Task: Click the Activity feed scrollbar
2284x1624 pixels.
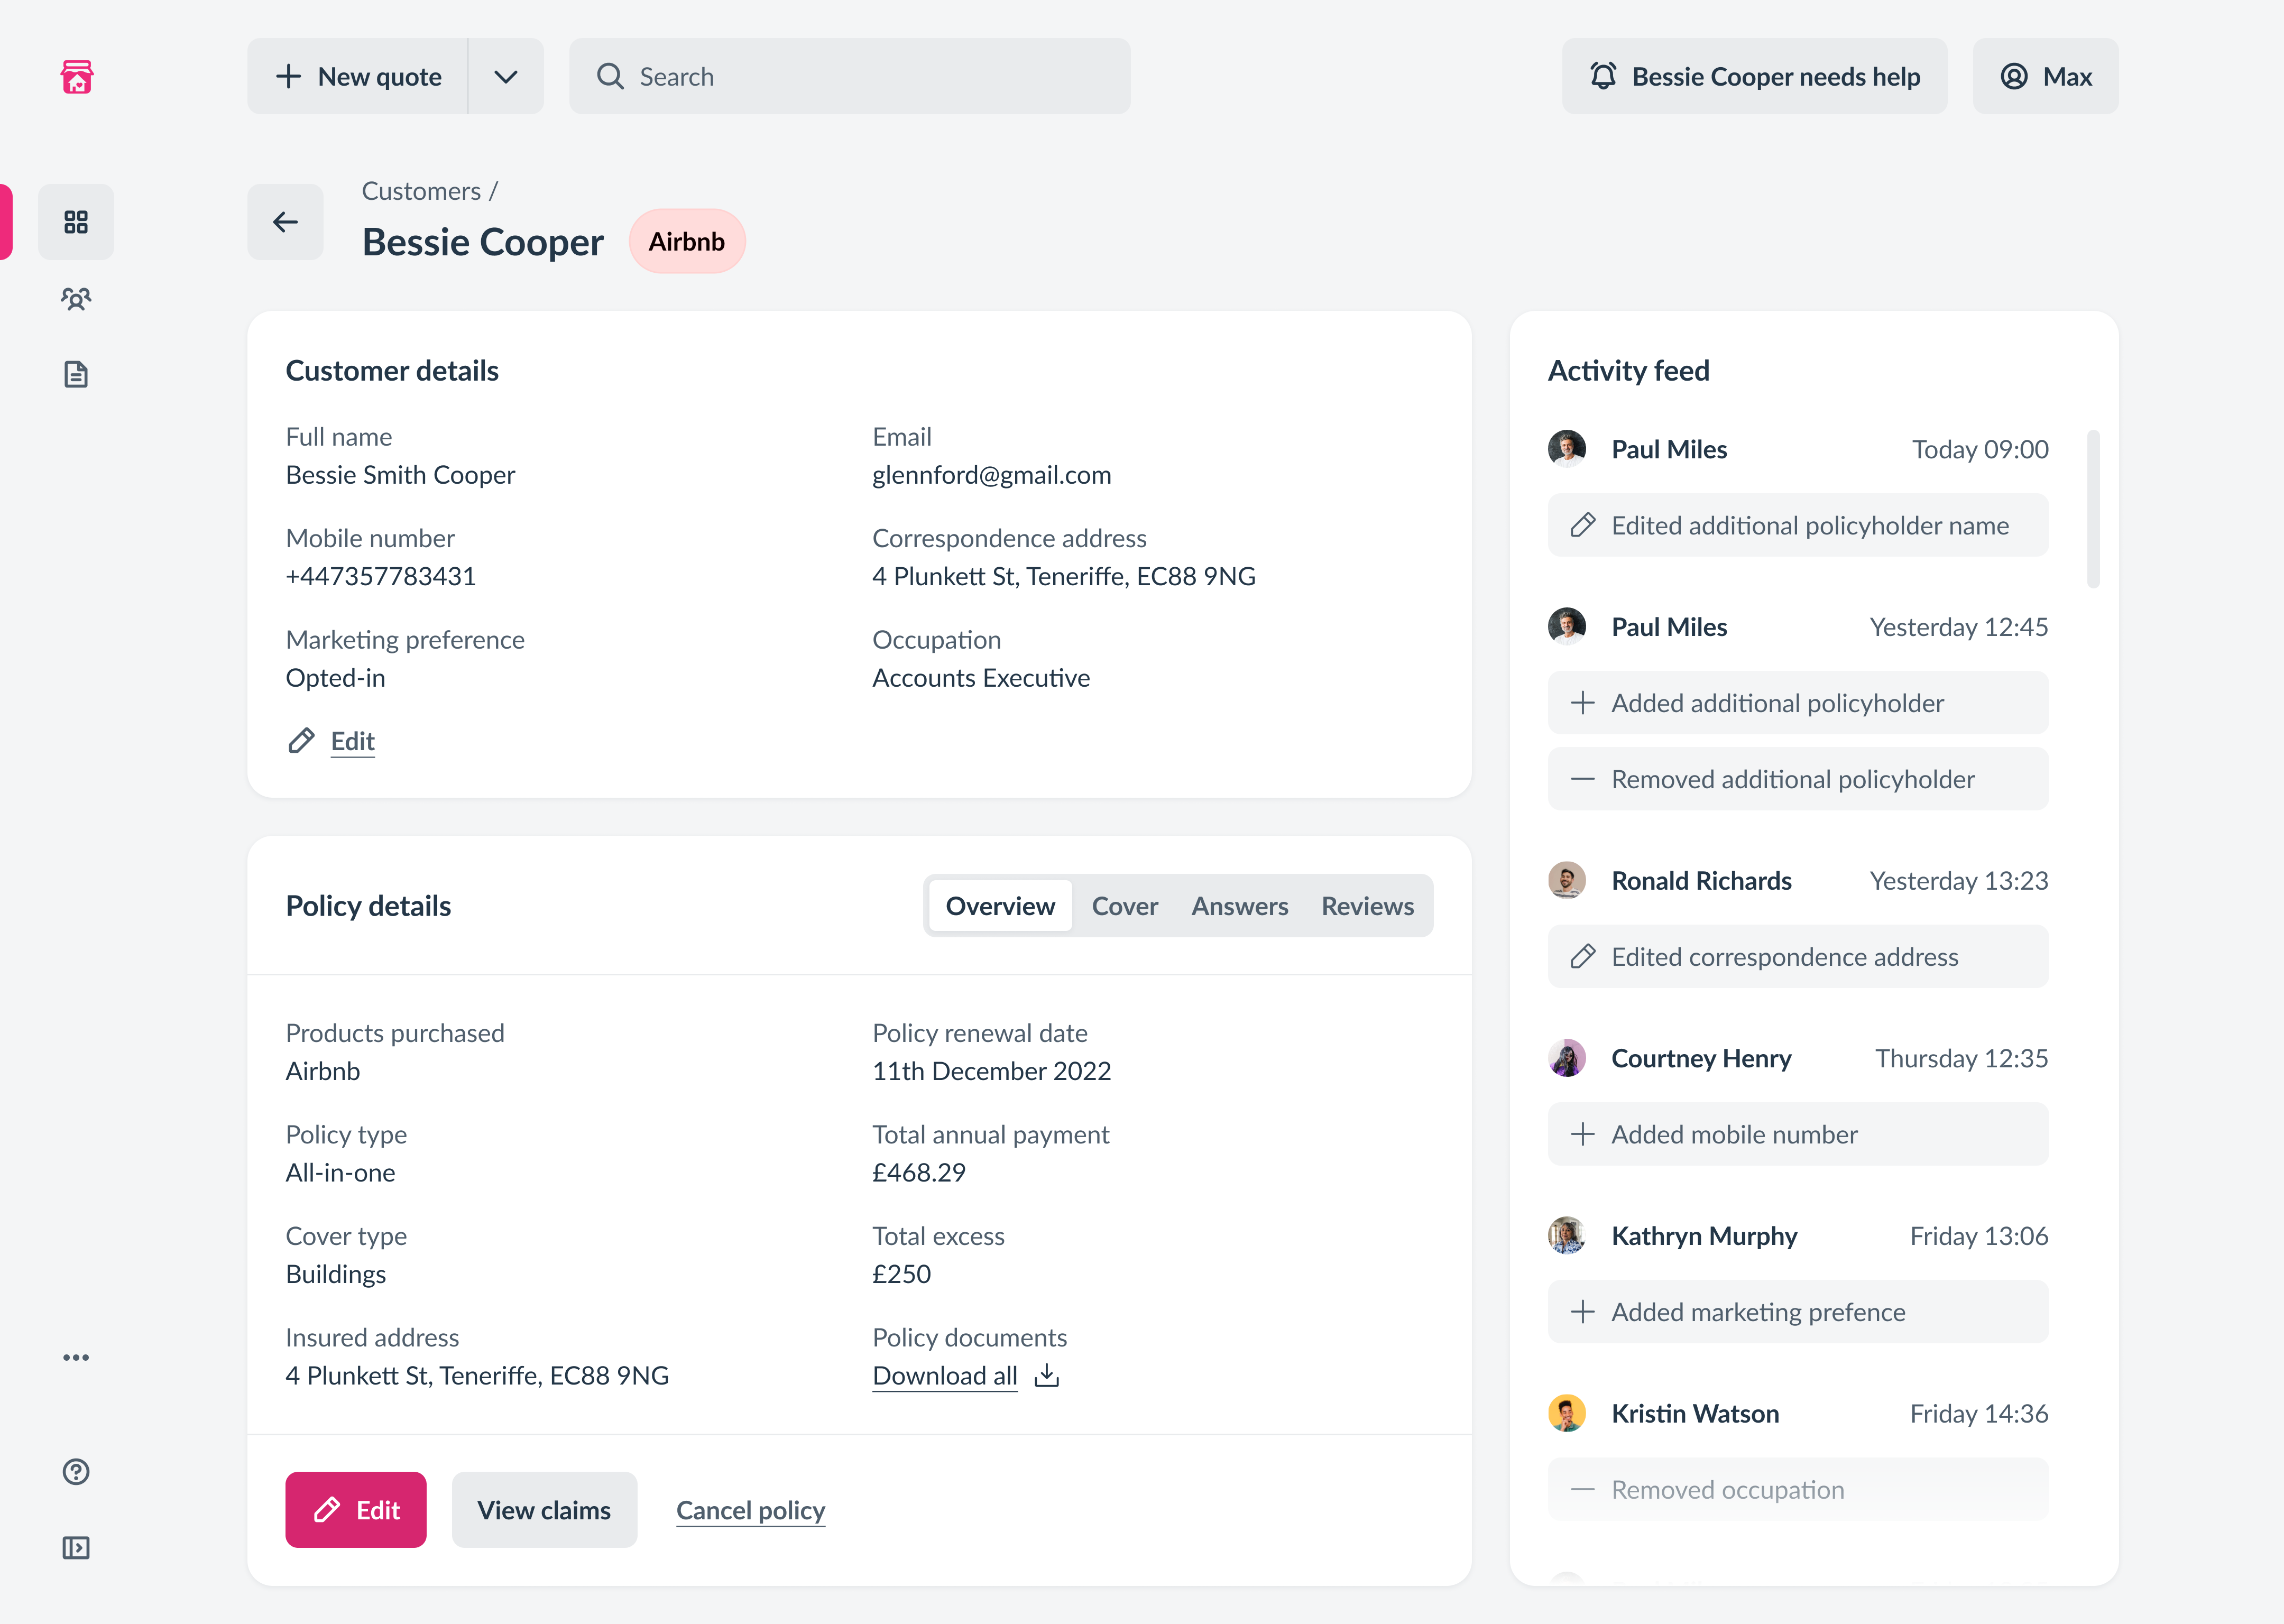Action: point(2093,509)
